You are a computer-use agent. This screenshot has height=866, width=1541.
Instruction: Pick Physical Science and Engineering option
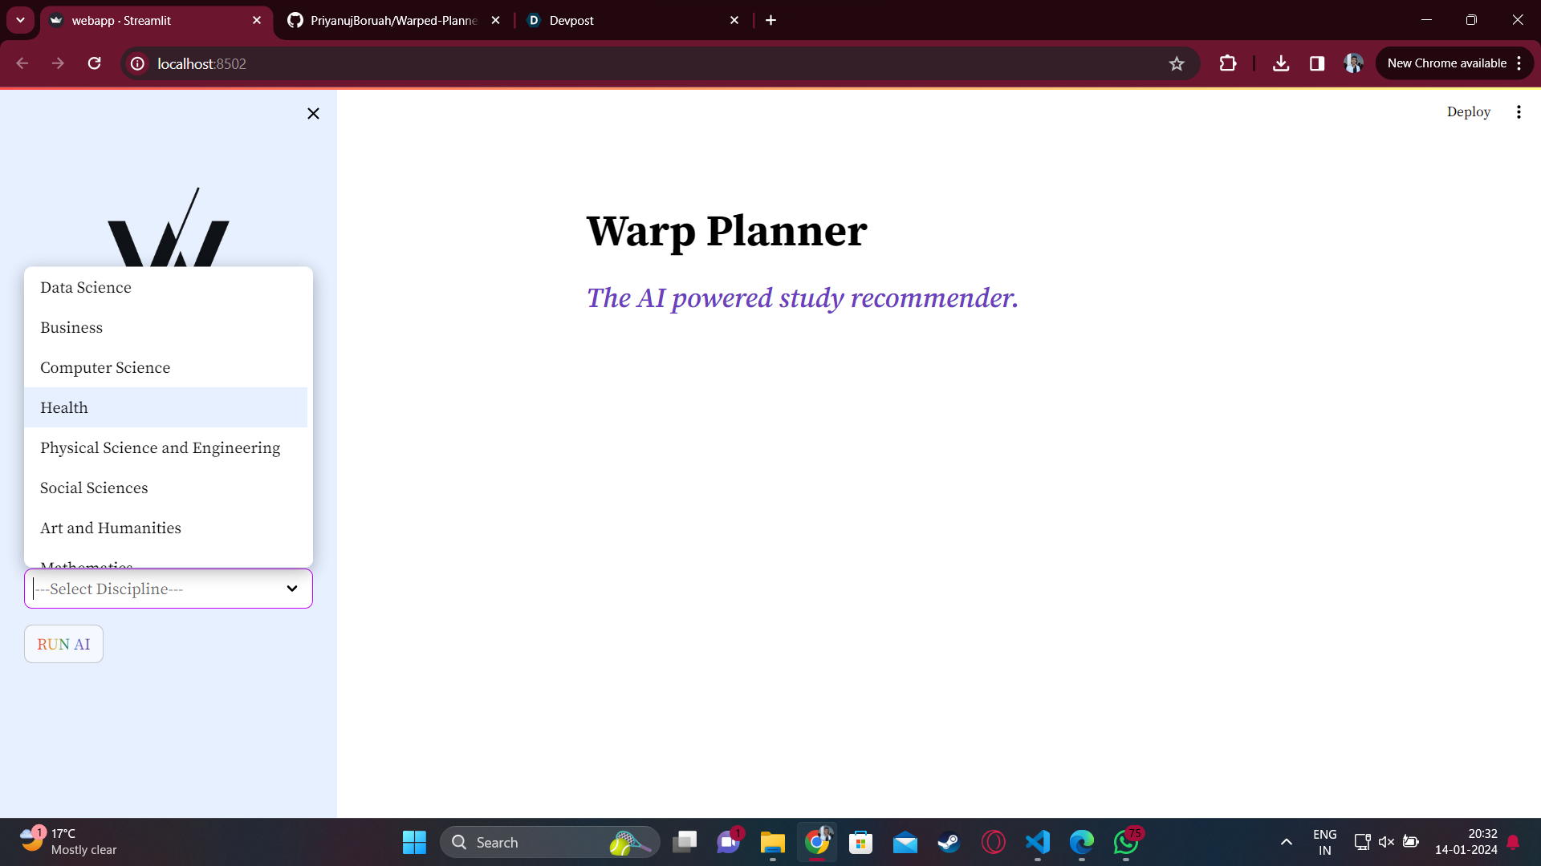tap(160, 447)
